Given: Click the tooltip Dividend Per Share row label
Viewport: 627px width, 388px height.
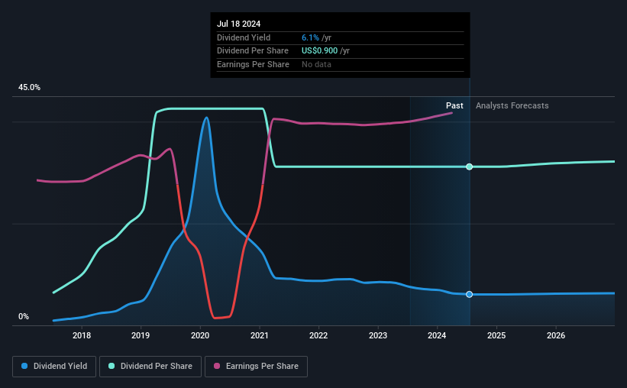Looking at the screenshot, I should (x=253, y=51).
